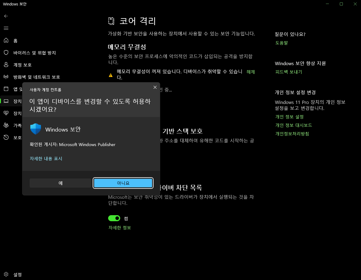Open 설정 gear icon at bottom
361x280 pixels.
tap(6, 274)
